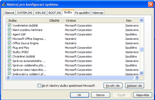Viewport: 155px width, 100px height.
Task: Click the horizontal scrollbar right arrow
Action: pyautogui.click(x=137, y=78)
